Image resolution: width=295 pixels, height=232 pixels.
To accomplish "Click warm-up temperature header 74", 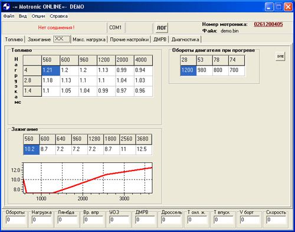I will point(237,60).
